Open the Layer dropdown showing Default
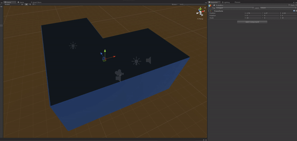This screenshot has width=297, height=141. tap(278, 8)
